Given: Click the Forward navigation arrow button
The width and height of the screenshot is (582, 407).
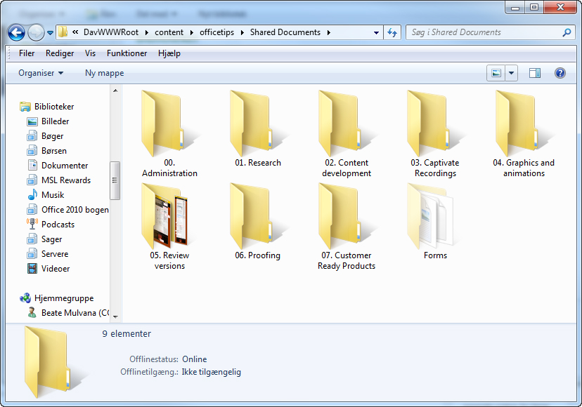Looking at the screenshot, I should [x=36, y=32].
